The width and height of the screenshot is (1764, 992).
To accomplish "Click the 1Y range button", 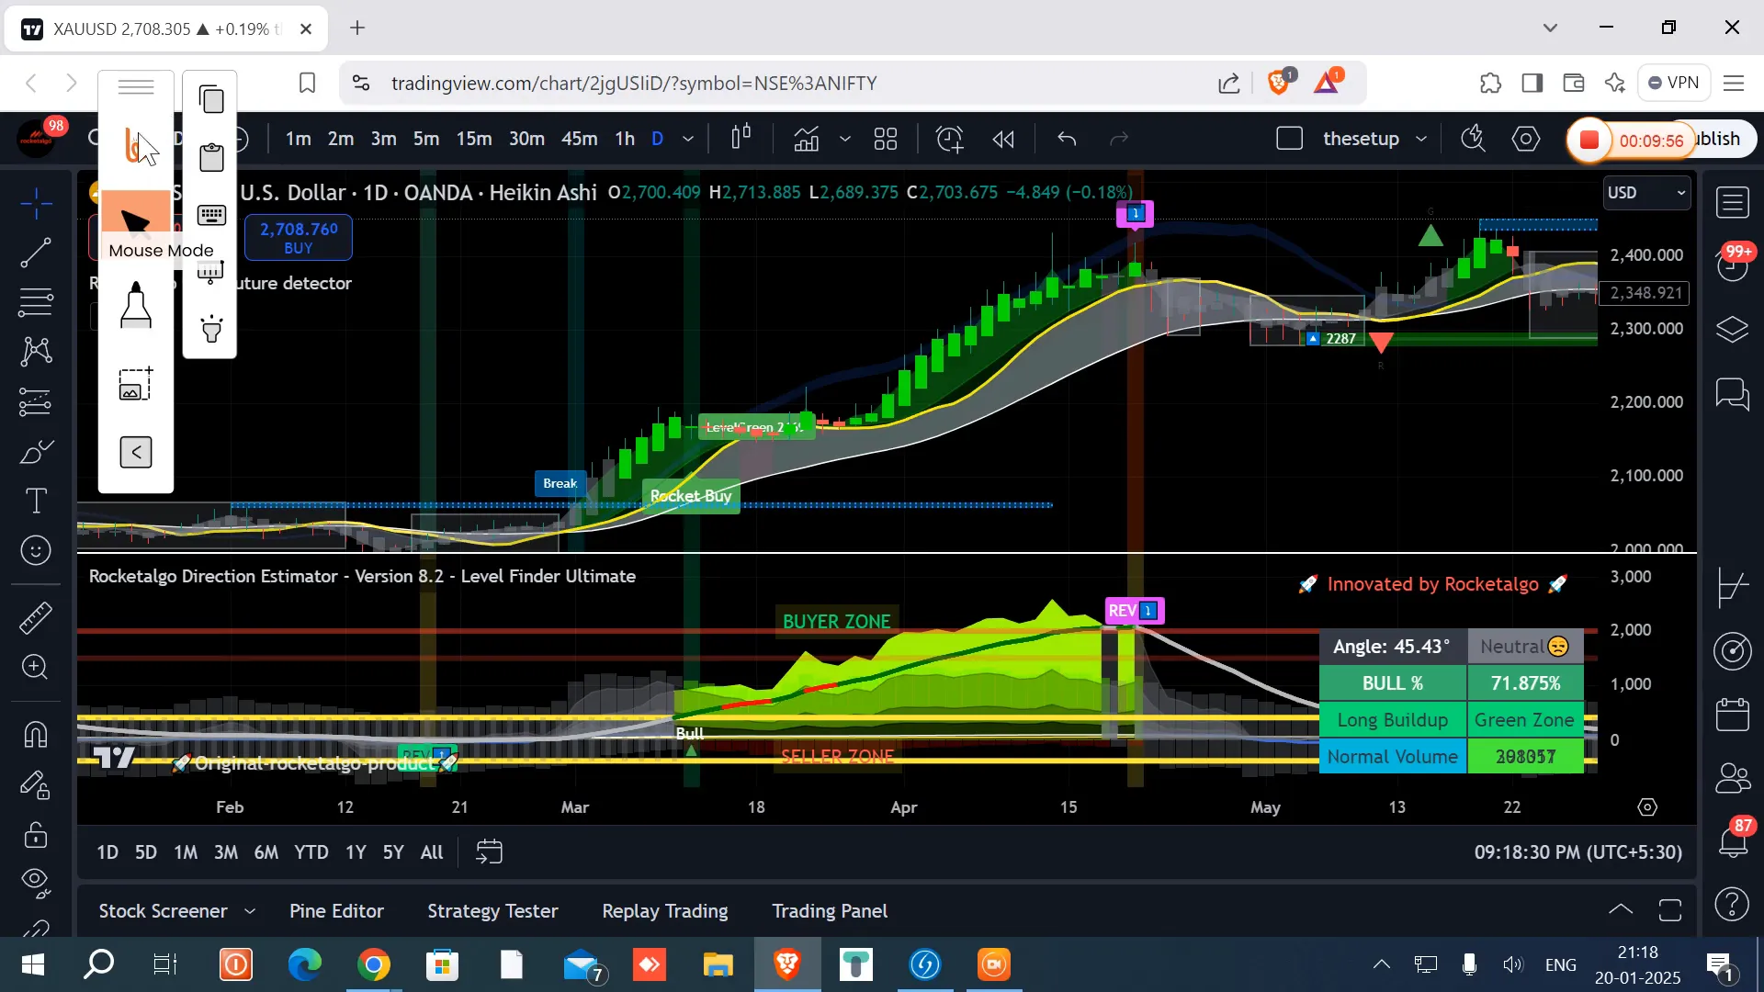I will [356, 852].
